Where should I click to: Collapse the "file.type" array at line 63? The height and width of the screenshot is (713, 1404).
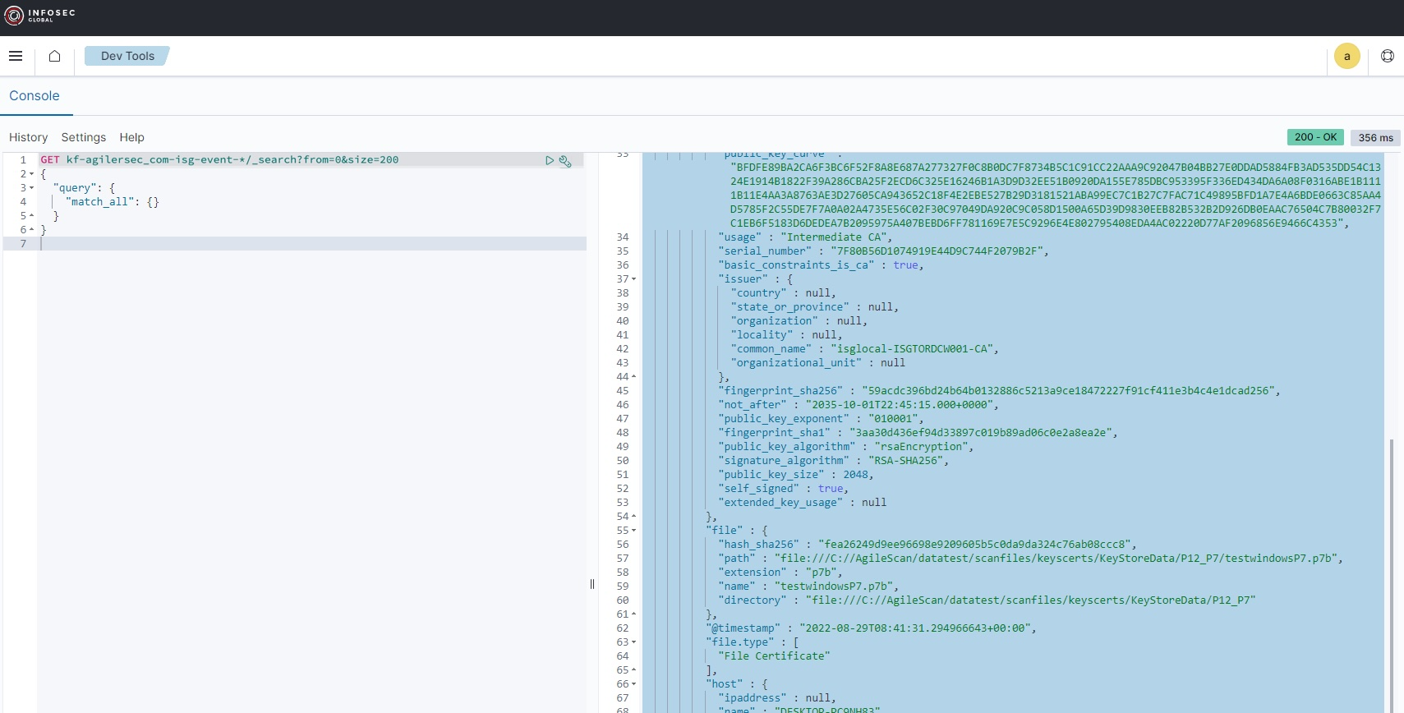(633, 642)
